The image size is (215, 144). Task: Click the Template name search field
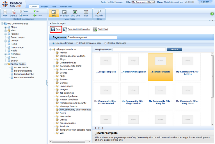click(139, 49)
